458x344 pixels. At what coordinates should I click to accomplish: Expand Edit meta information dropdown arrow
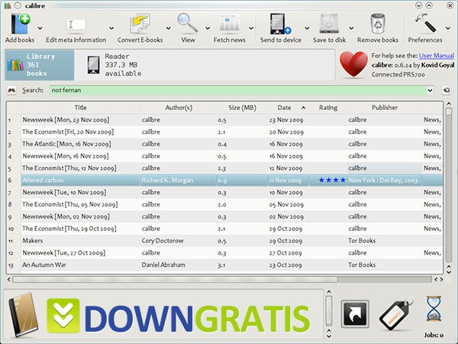click(x=111, y=28)
